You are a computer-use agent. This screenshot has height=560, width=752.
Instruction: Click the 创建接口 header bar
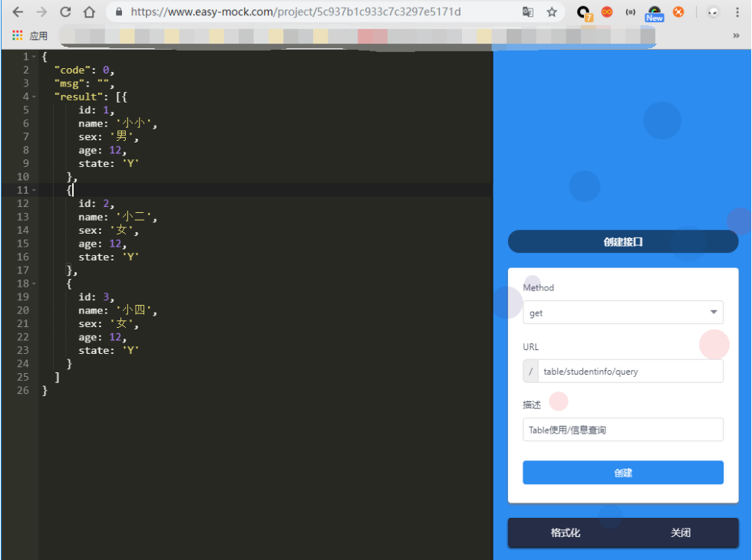coord(623,241)
